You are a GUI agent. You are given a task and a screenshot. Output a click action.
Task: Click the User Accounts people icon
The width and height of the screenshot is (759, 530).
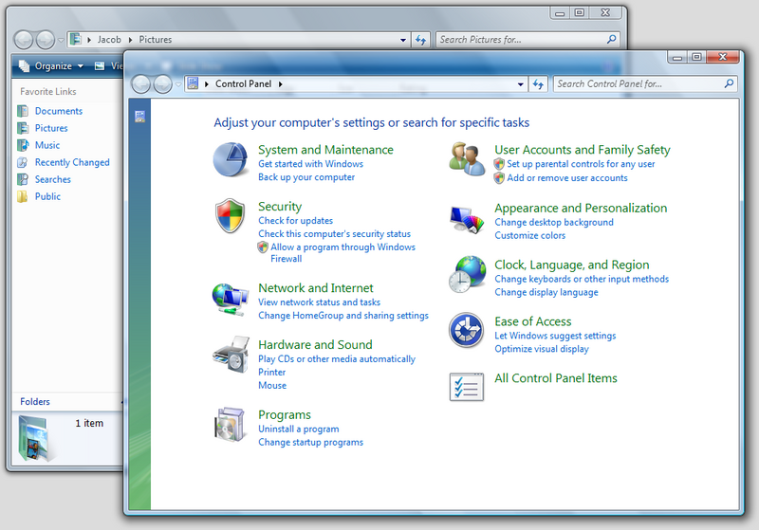(x=467, y=159)
